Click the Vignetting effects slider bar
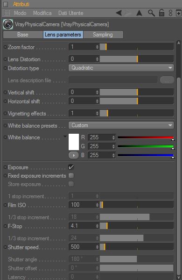Image resolution: width=182 pixels, height=280 pixels. click(x=137, y=113)
